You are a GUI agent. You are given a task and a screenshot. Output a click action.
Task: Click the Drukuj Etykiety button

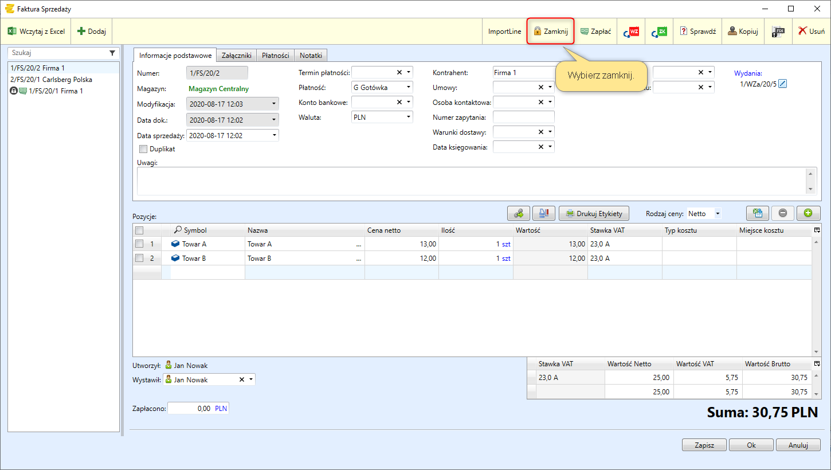point(594,213)
